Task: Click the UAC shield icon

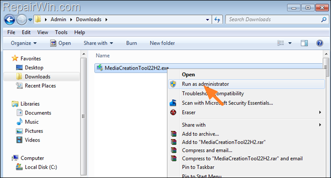Action: pos(173,84)
